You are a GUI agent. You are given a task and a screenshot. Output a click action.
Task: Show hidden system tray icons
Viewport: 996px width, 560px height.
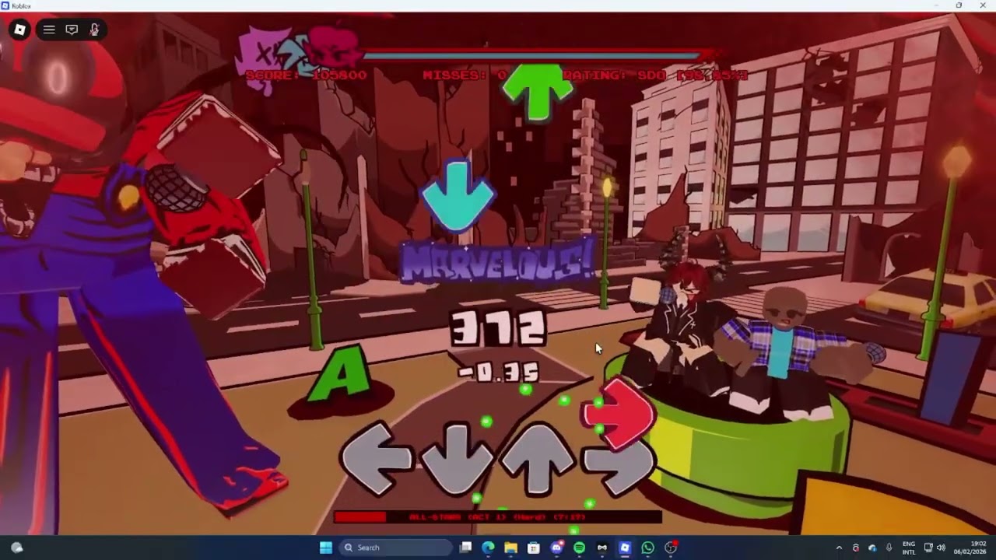tap(839, 548)
